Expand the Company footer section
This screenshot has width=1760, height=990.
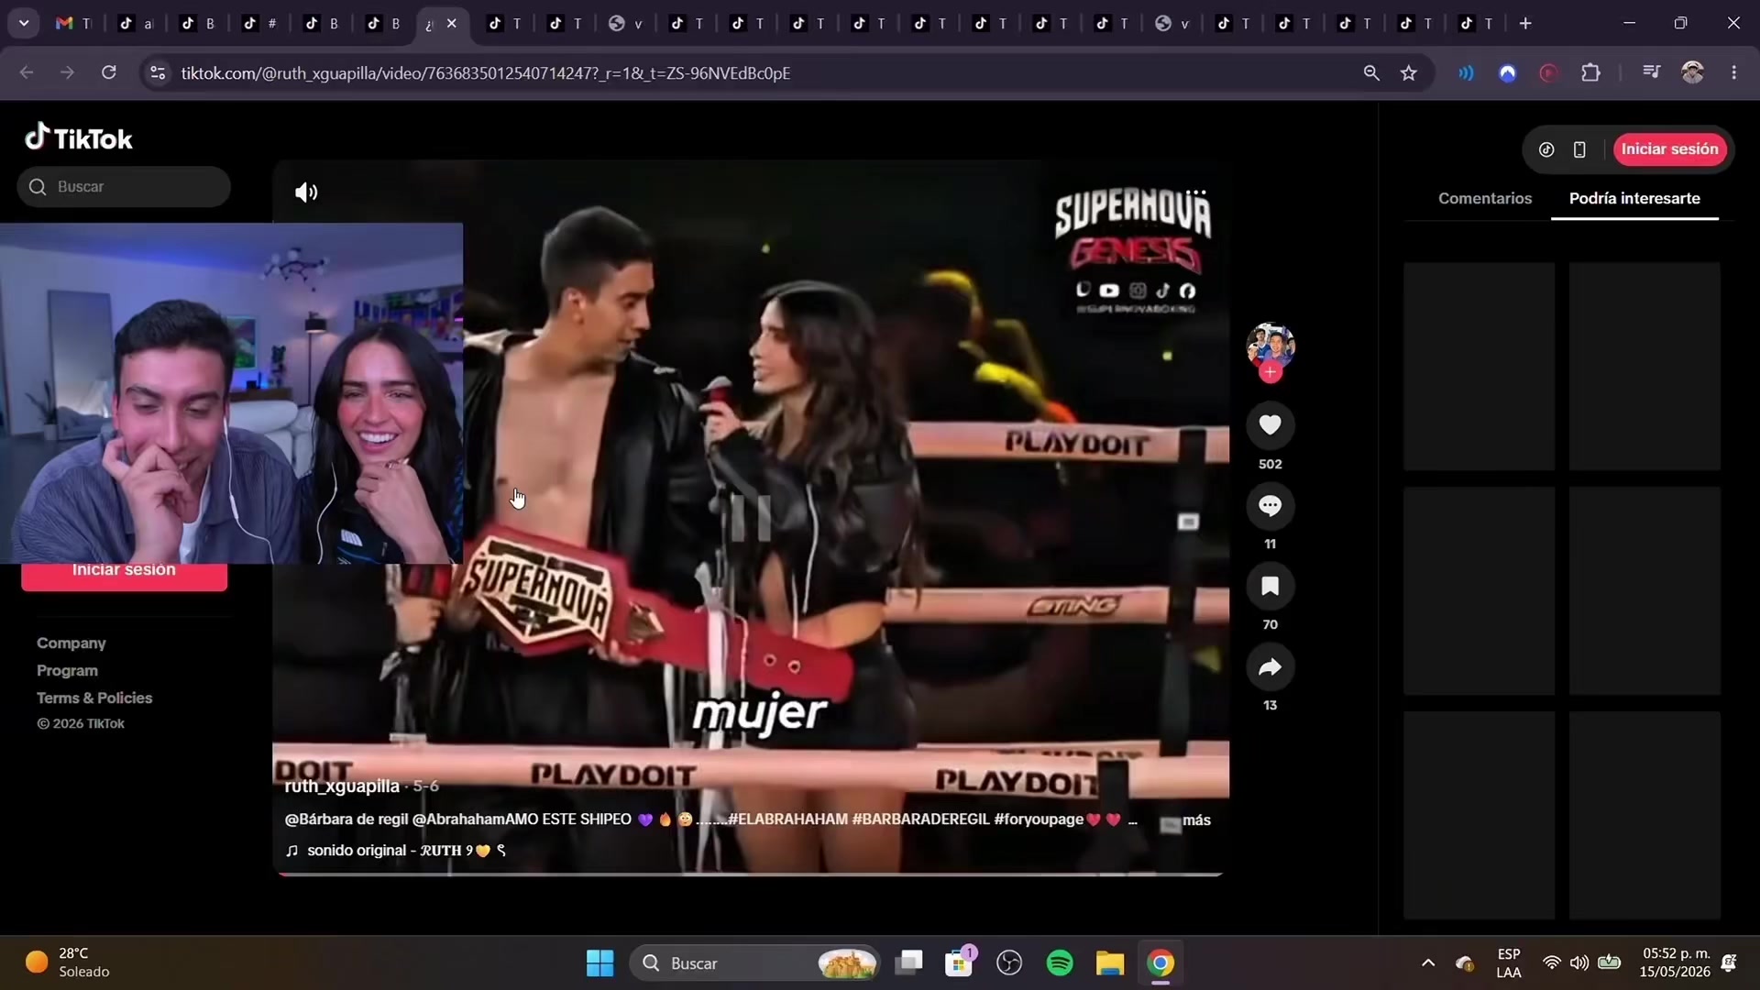point(71,643)
